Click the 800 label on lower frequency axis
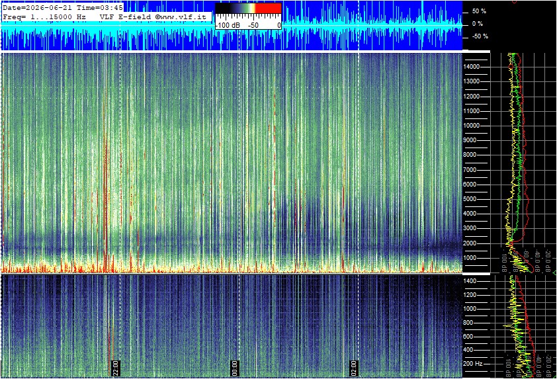Screen dimensions: 557x379 click(468, 323)
